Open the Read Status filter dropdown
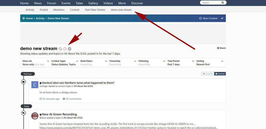This screenshot has height=129, width=266. click(94, 63)
